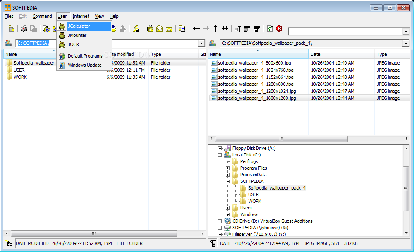
Task: Sort right panel by Type column
Action: click(x=392, y=54)
